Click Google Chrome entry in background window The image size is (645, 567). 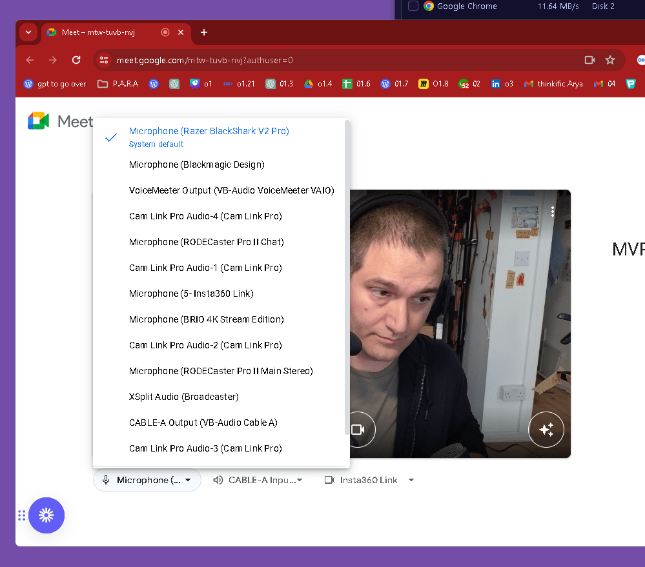click(x=461, y=6)
